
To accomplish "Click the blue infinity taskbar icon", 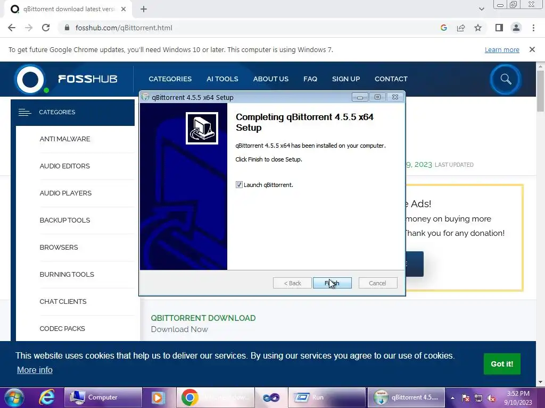I will (271, 397).
